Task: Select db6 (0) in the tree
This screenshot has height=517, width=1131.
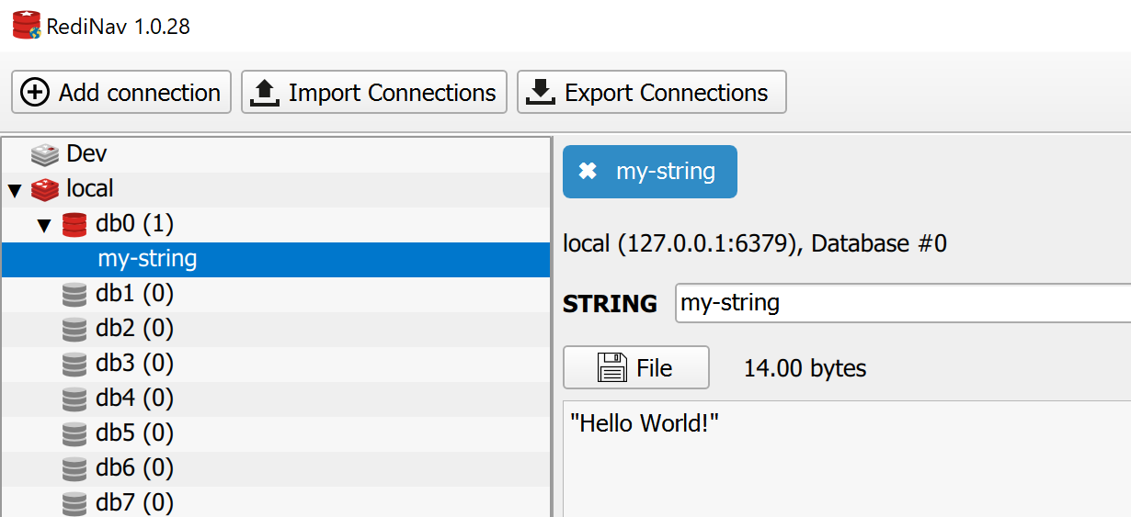Action: click(x=134, y=468)
